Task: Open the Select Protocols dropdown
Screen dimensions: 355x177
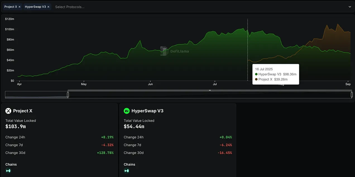Action: pyautogui.click(x=70, y=7)
